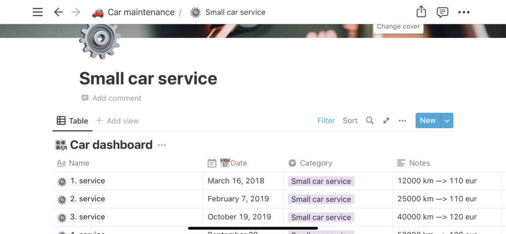Go forward using the right arrow
The image size is (506, 234).
76,12
